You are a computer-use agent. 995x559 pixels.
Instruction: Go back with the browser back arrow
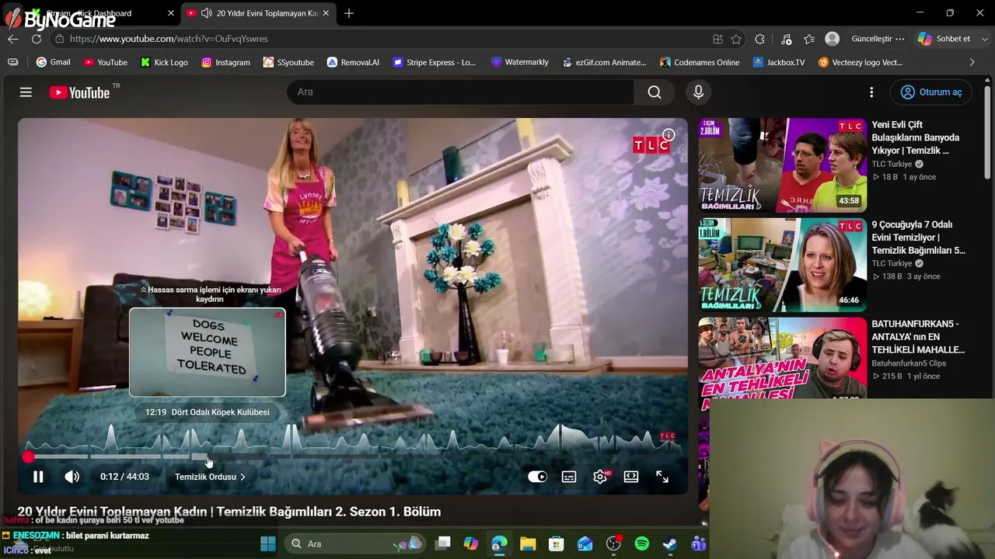pos(13,39)
